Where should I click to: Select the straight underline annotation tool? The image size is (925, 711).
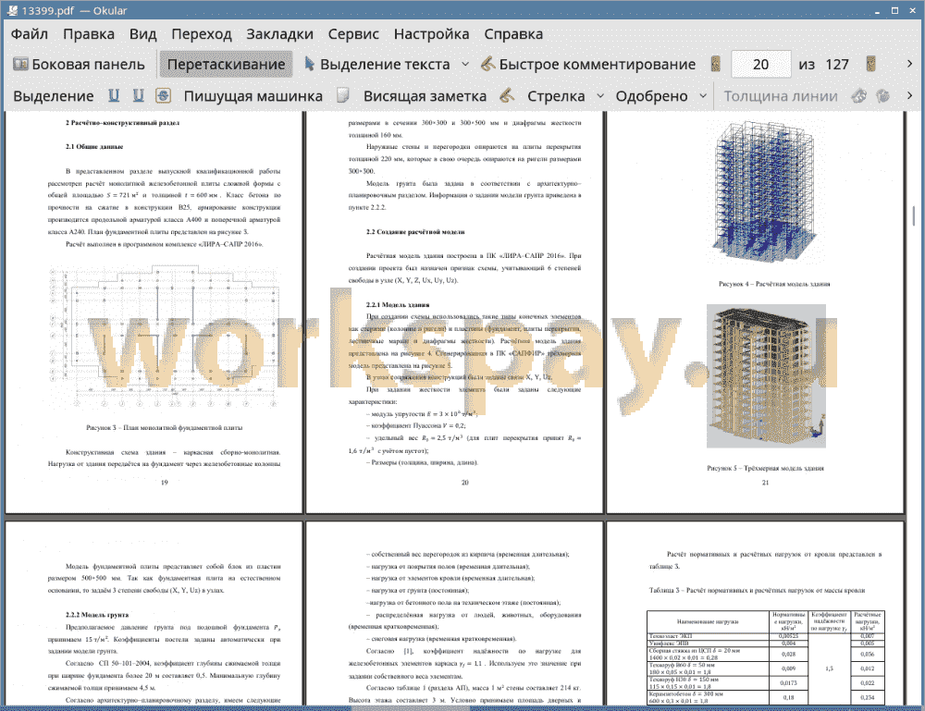click(x=114, y=95)
